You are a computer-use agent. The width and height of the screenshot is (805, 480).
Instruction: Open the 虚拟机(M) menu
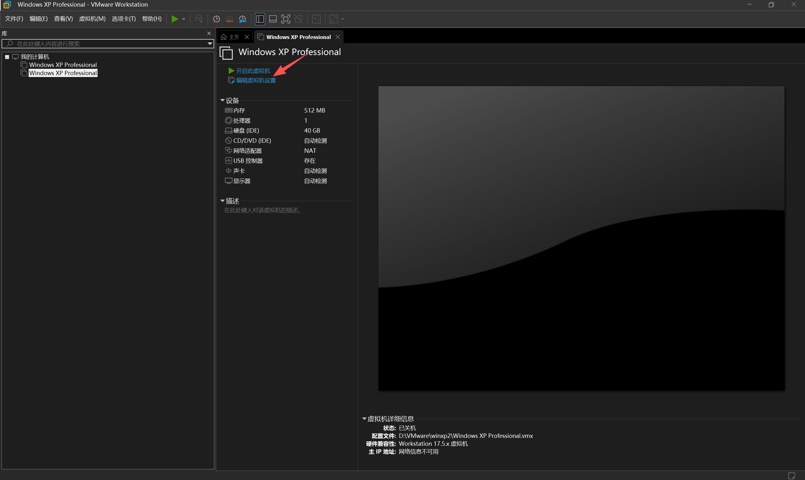92,19
